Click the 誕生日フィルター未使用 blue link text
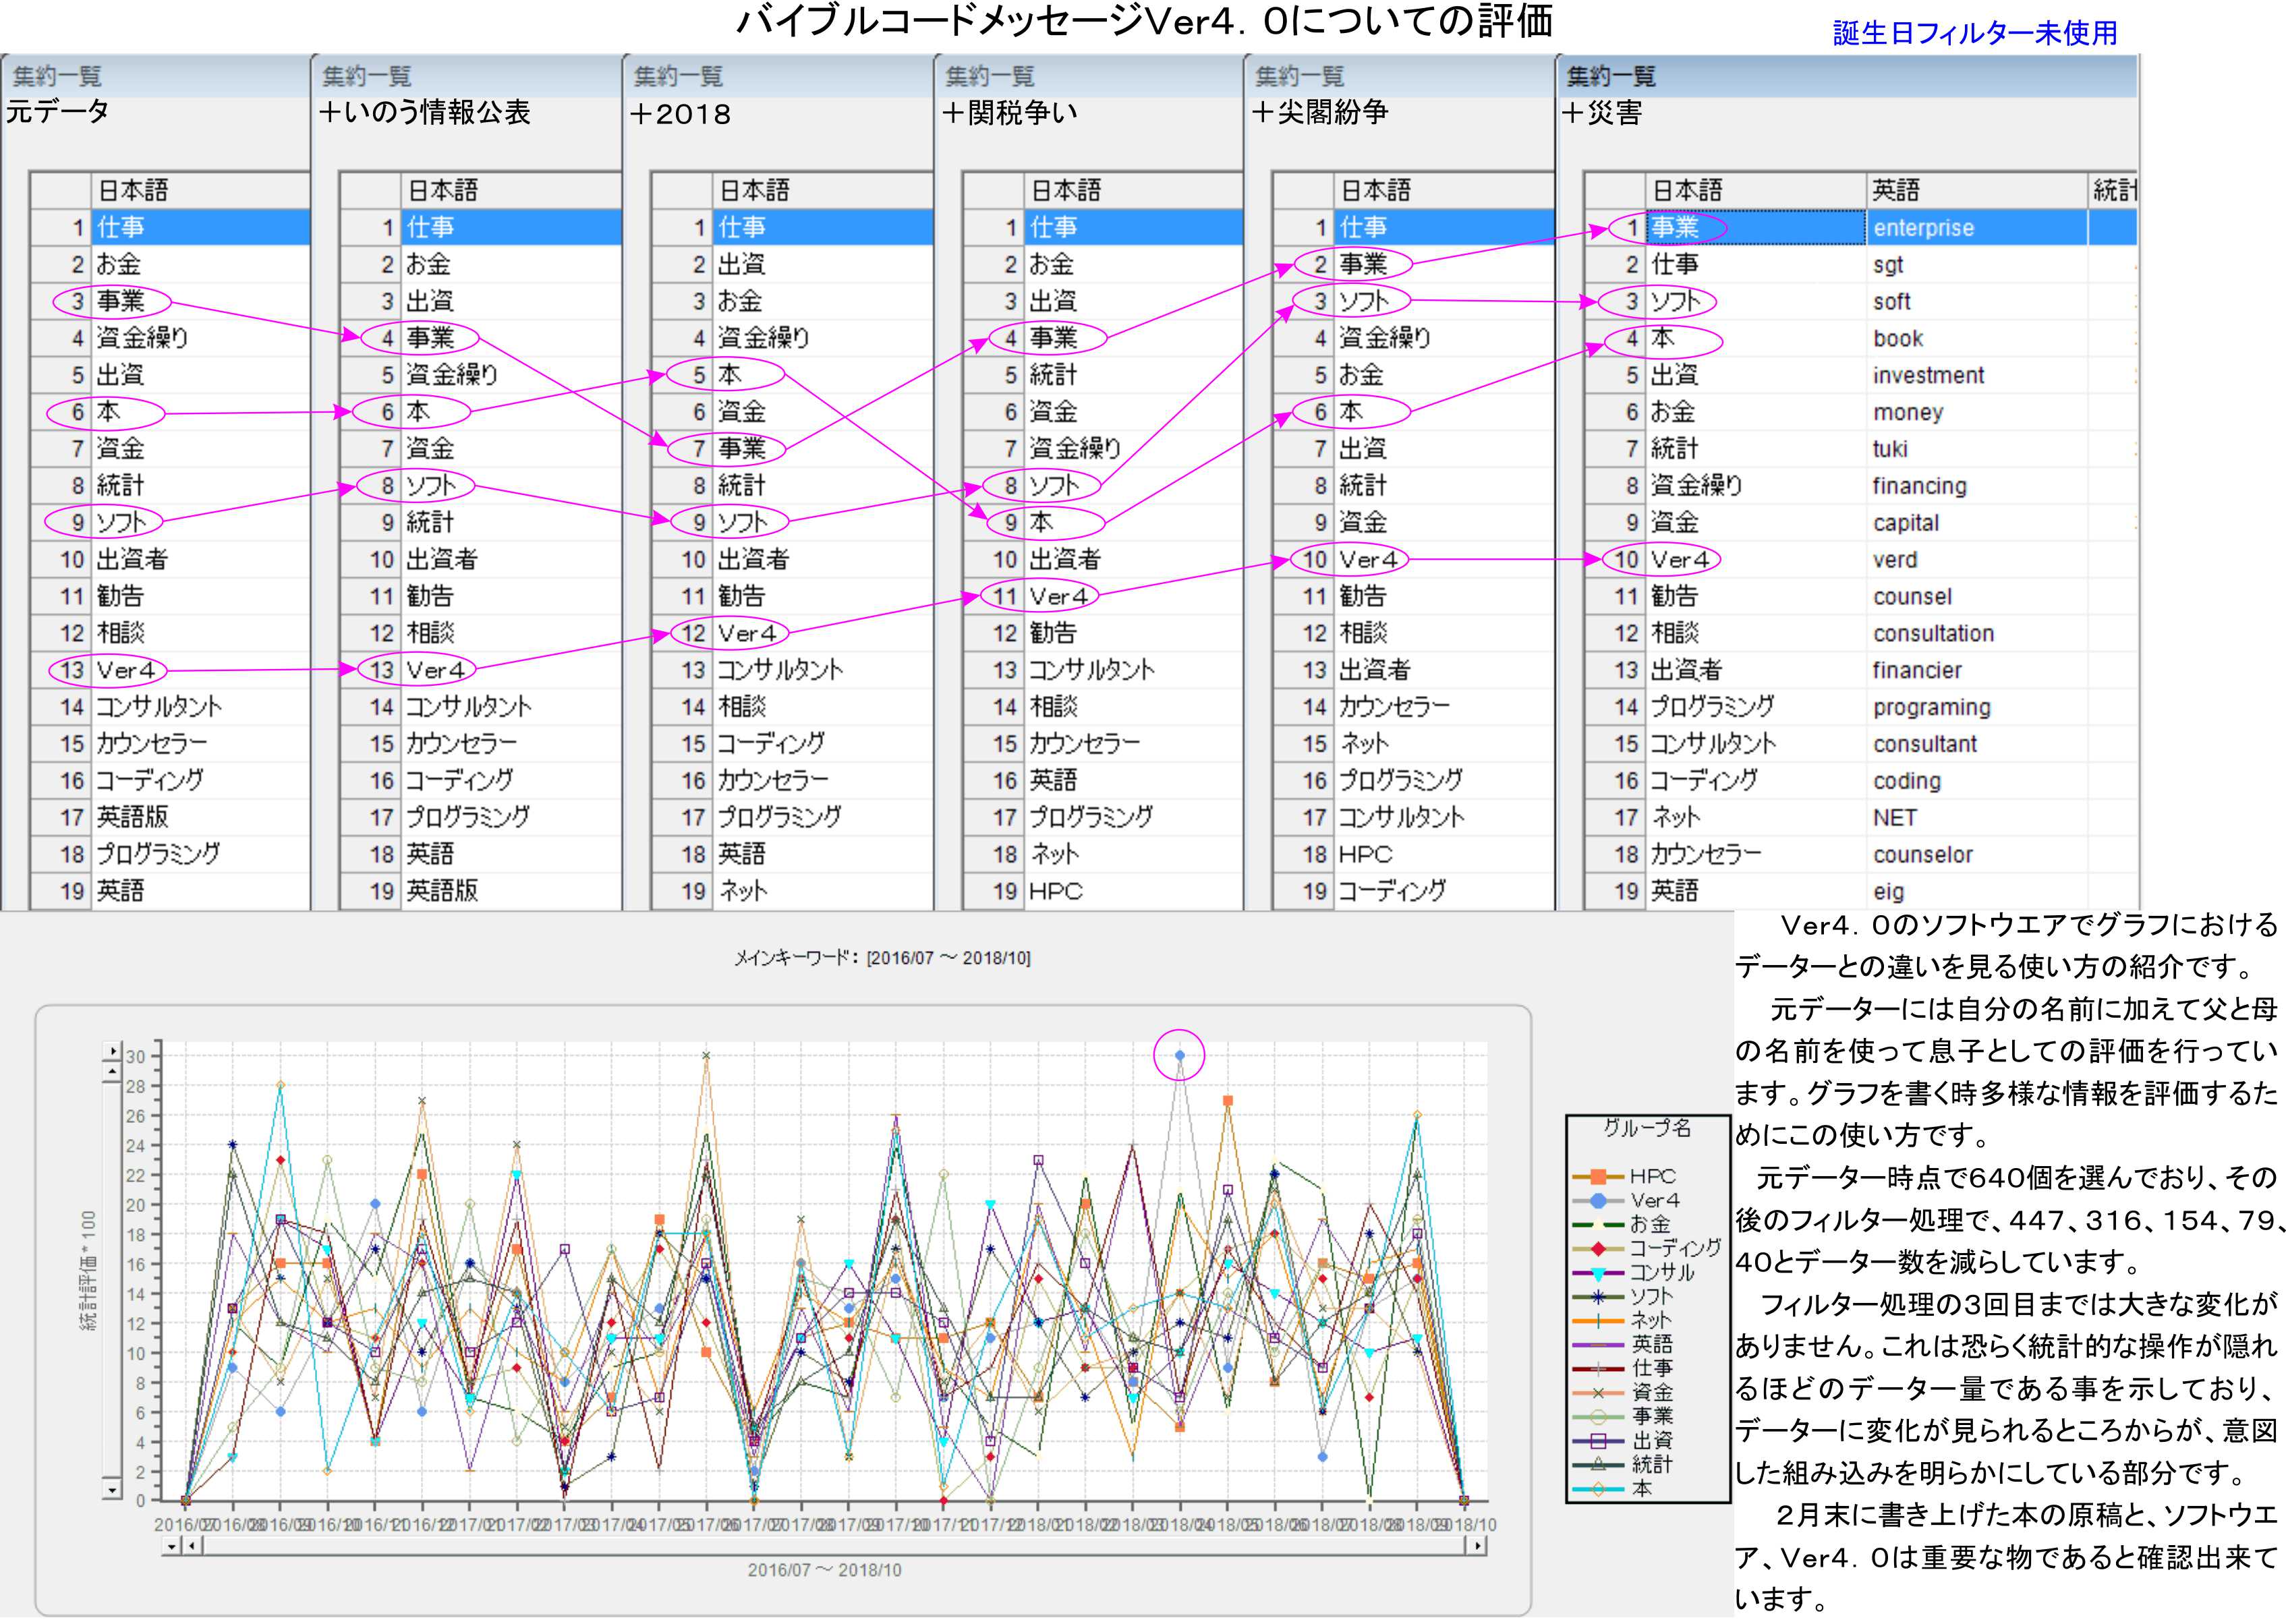Viewport: 2286px width, 1624px height. 1974,33
